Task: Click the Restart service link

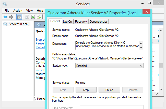Action: click(x=40, y=47)
